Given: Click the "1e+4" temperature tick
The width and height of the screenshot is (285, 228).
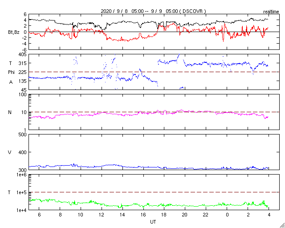Looking at the screenshot, I should (x=22, y=210).
